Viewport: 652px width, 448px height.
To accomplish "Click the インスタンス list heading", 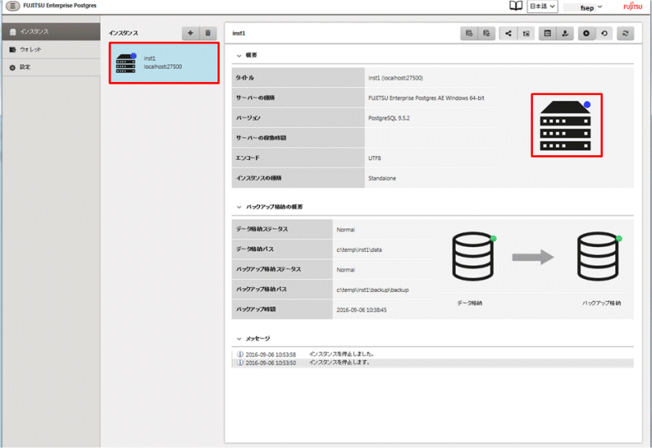I will [123, 33].
